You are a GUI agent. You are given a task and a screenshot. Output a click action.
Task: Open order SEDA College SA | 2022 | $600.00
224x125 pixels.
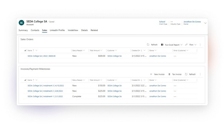click(42, 56)
